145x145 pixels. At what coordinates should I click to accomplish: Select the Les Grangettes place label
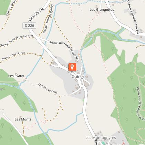(x=102, y=9)
